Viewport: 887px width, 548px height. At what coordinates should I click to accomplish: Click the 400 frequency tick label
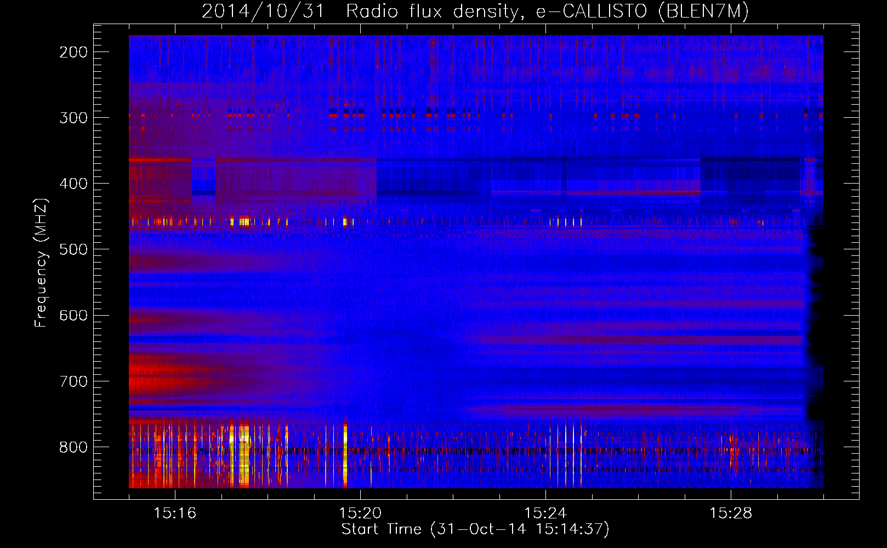tap(73, 184)
